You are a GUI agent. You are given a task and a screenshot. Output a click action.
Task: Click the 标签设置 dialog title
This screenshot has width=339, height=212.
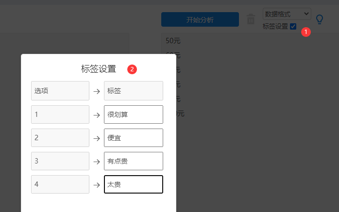pos(99,69)
